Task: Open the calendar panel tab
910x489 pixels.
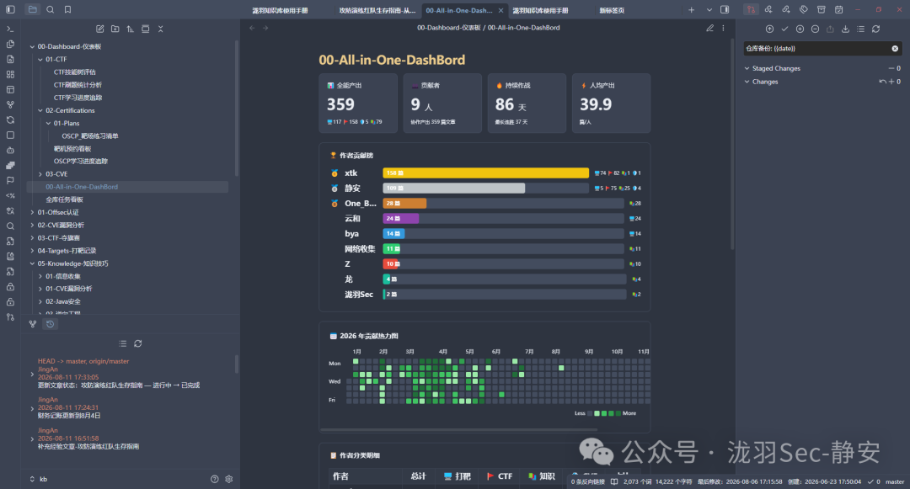Action: click(838, 9)
